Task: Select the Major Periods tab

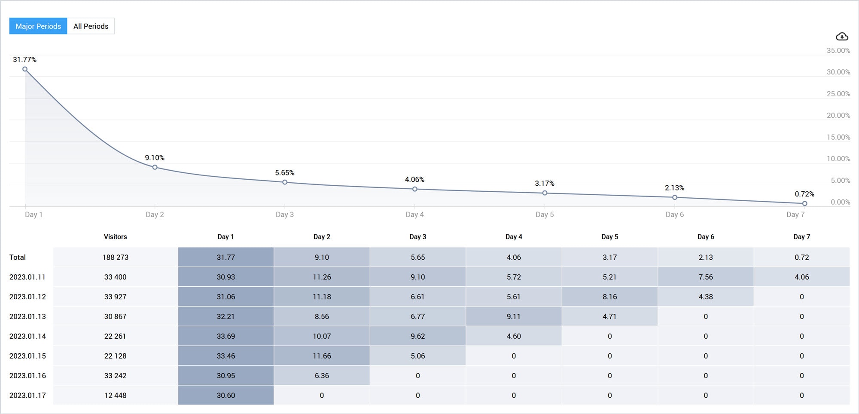Action: 38,26
